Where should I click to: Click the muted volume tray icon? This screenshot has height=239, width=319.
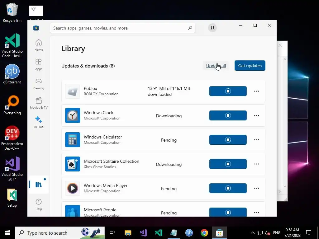point(267,233)
